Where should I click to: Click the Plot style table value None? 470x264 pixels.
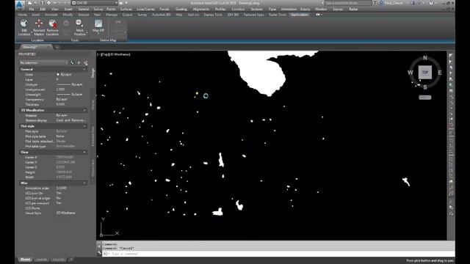pyautogui.click(x=60, y=136)
